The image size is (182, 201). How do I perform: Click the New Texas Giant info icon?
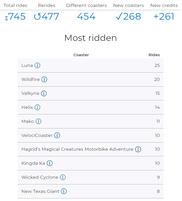click(64, 191)
